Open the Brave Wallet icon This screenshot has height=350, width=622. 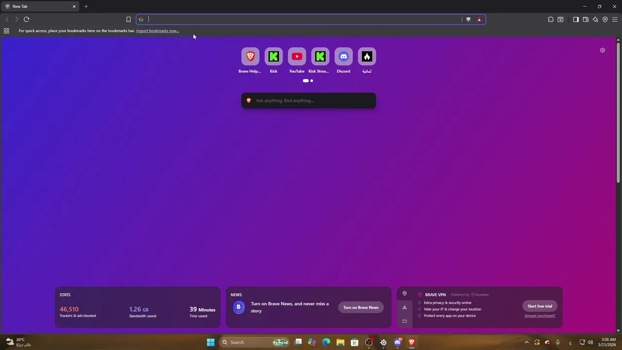(586, 19)
